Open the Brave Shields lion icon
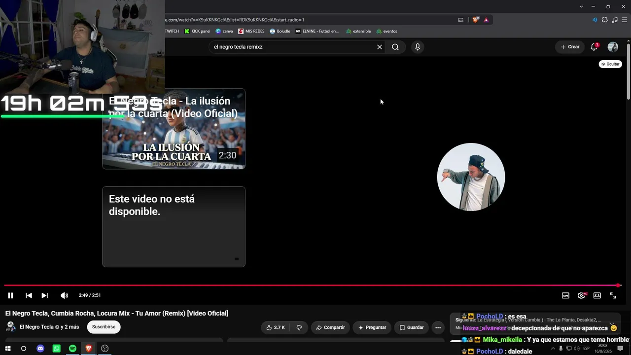 point(475,20)
